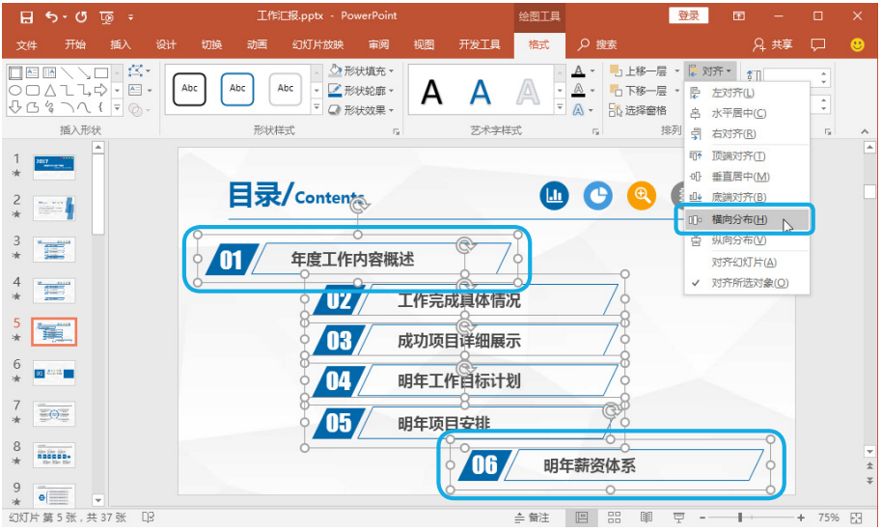This screenshot has height=532, width=881.
Task: Start slideshow from beginning quick access icon
Action: click(x=107, y=18)
